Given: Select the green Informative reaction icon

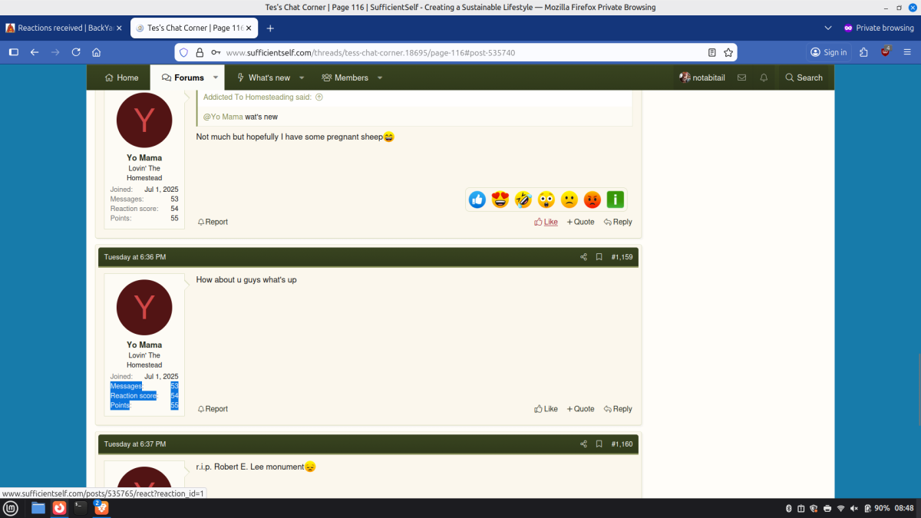Looking at the screenshot, I should (616, 200).
